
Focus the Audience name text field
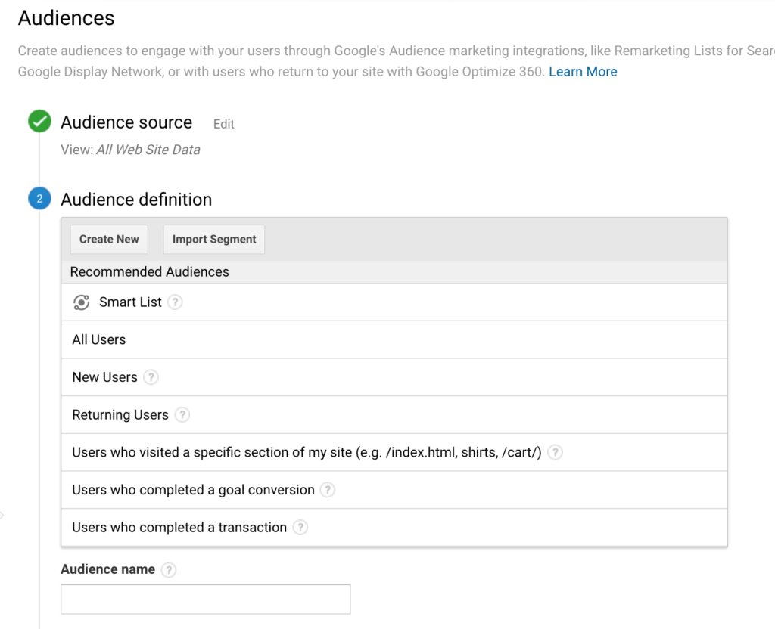[205, 599]
